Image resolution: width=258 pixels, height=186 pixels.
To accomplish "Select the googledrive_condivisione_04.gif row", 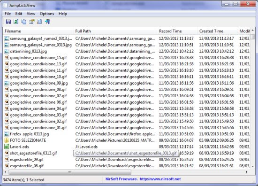I will [x=126, y=108].
